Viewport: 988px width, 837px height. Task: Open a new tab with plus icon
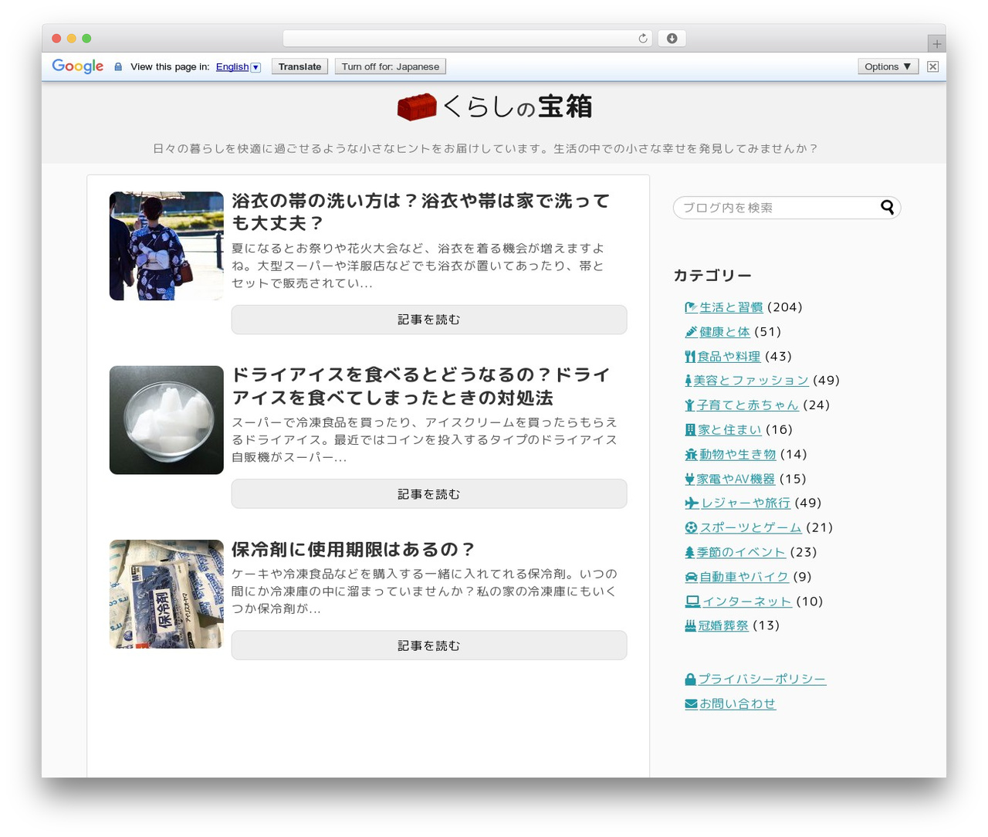(936, 43)
